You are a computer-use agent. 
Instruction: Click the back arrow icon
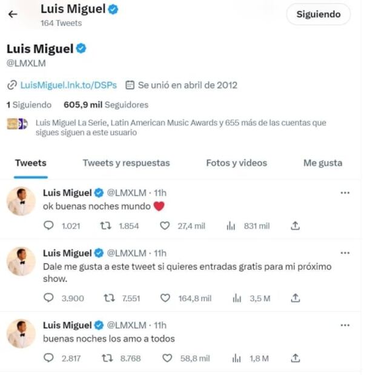[x=13, y=15]
